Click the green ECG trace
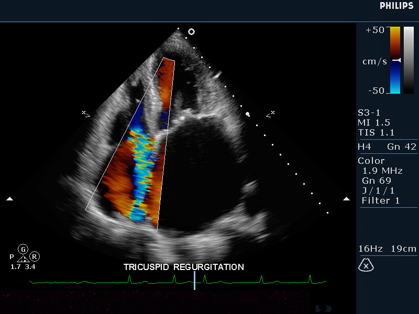 (x=178, y=281)
